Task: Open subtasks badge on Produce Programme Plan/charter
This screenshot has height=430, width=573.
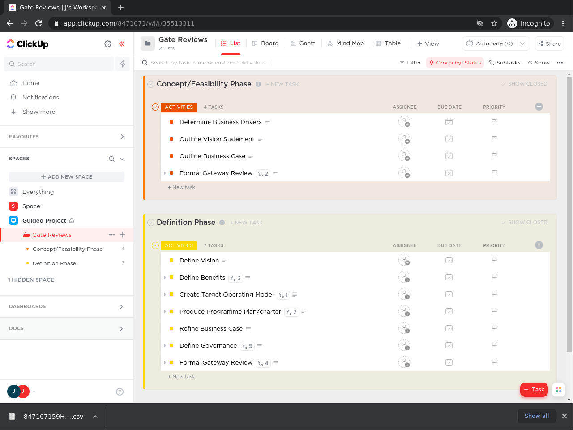Action: click(292, 312)
